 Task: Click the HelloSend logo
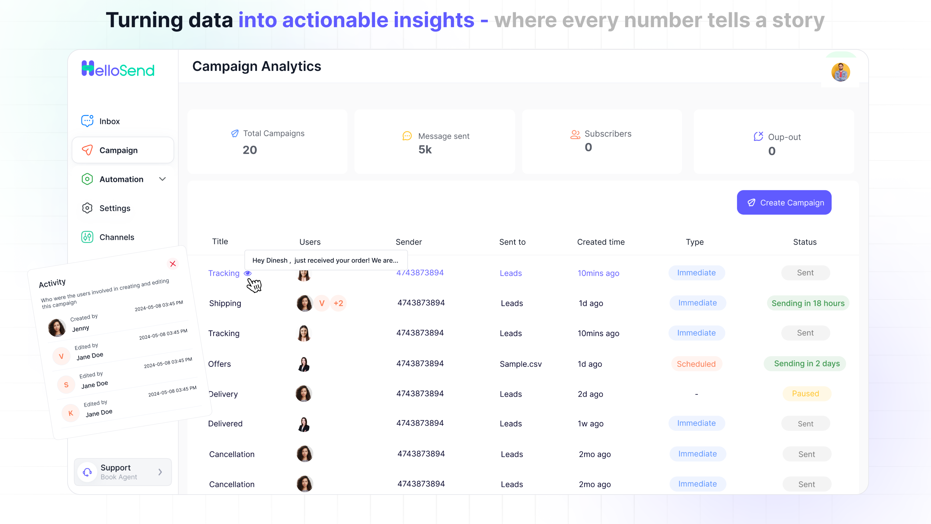tap(118, 69)
